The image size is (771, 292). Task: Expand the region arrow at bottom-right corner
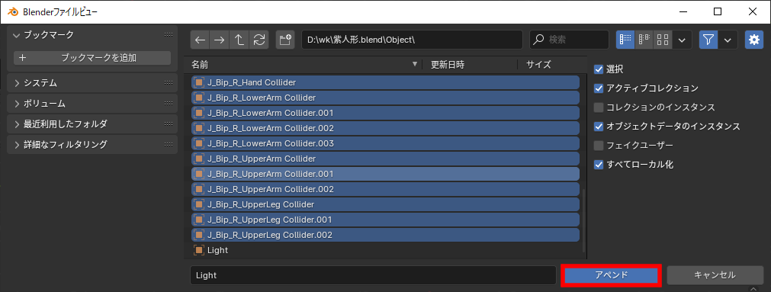(x=754, y=288)
